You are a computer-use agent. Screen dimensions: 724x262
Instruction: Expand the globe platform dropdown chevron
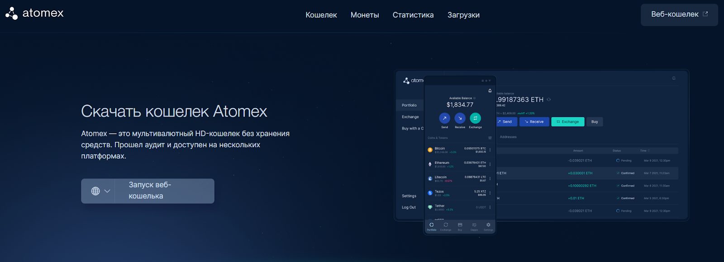[x=107, y=191]
